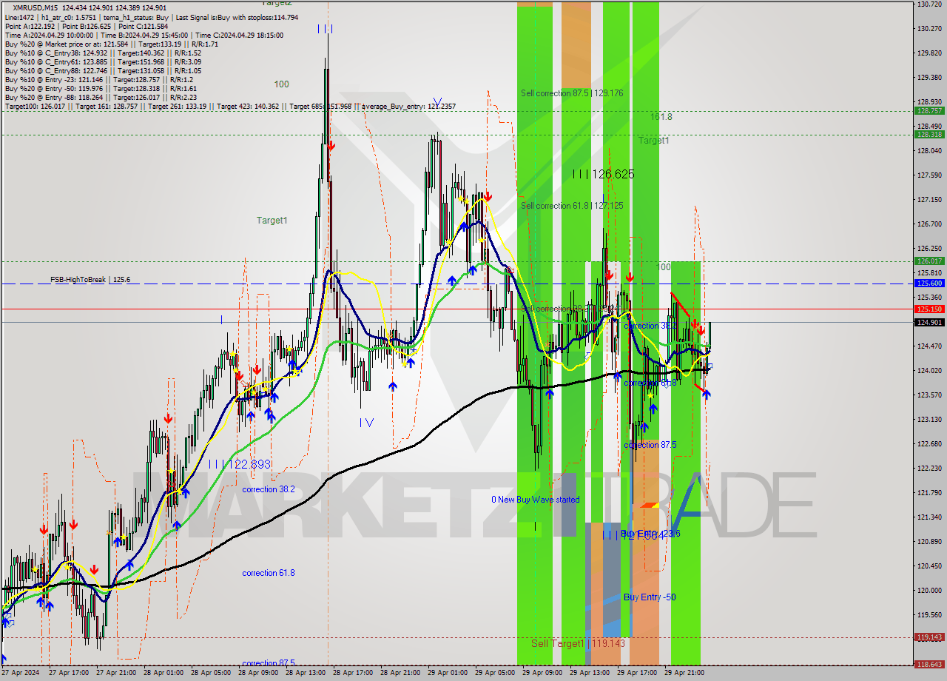Click the 'Buy Entry -50' label

[x=650, y=597]
